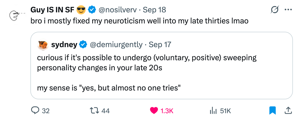Viewport: 301px width, 121px height.
Task: Click the Grok circle-slash icon
Action: click(275, 10)
